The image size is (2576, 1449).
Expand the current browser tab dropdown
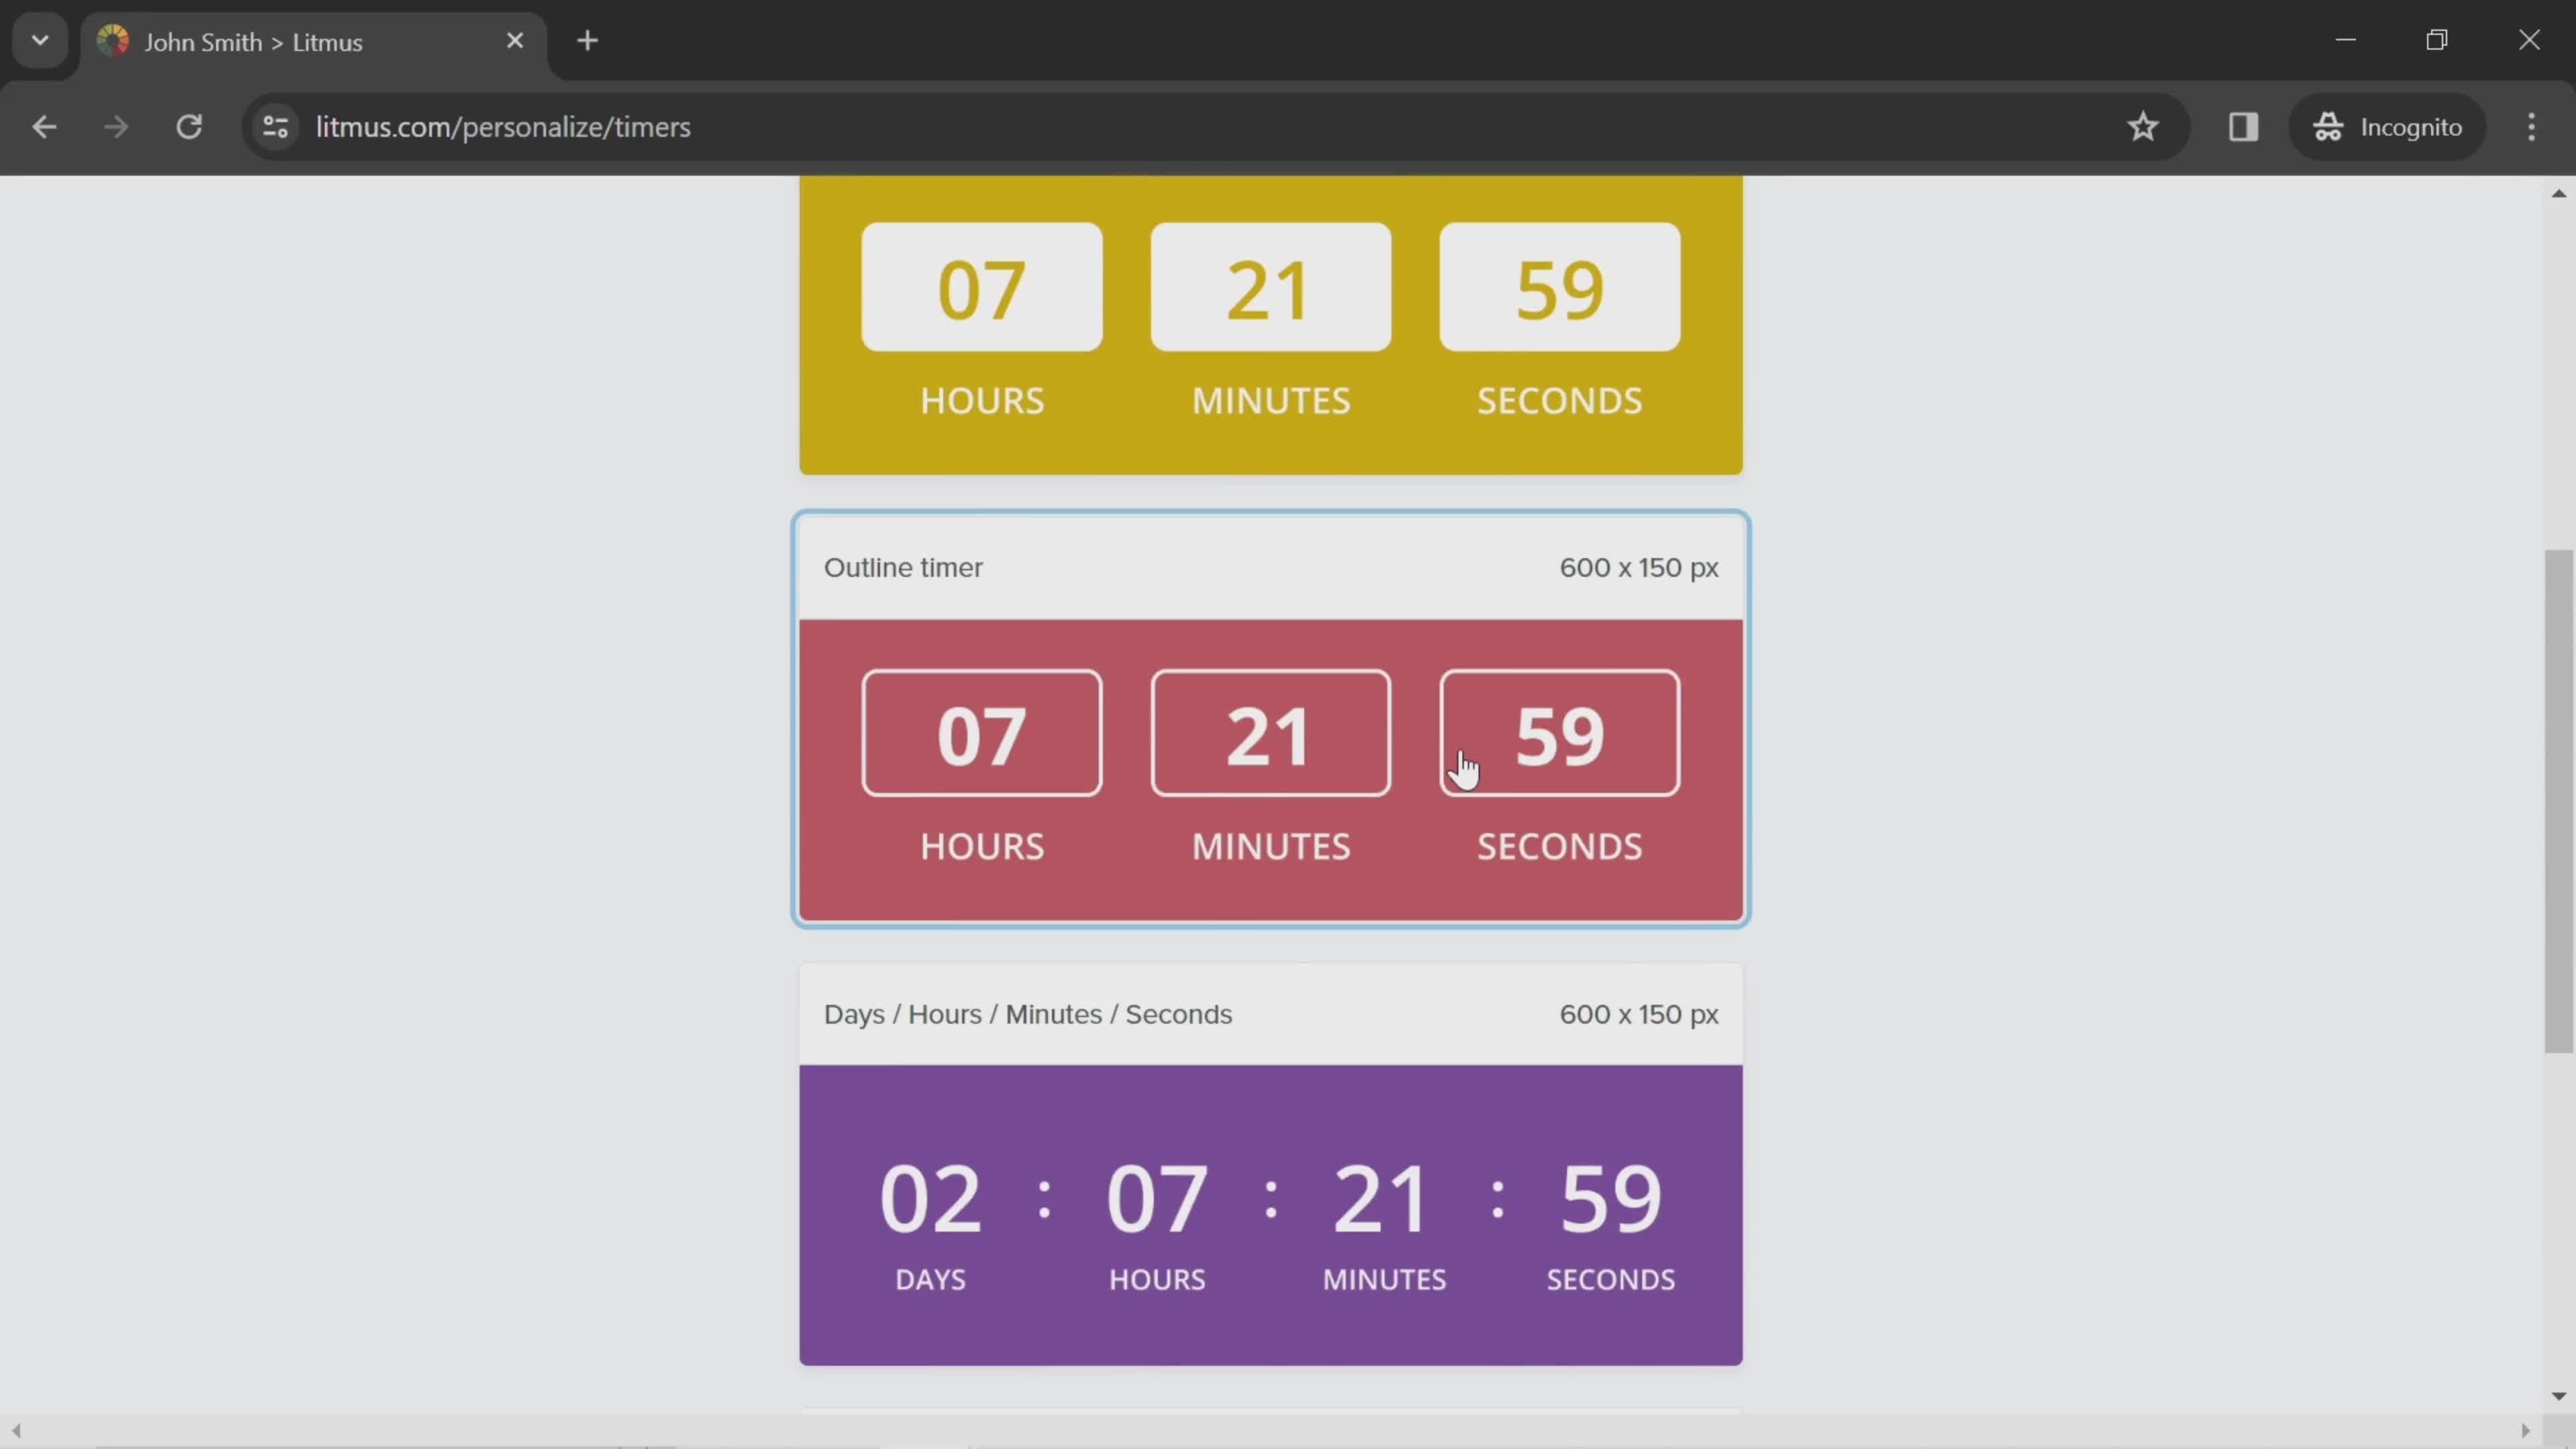[x=39, y=39]
